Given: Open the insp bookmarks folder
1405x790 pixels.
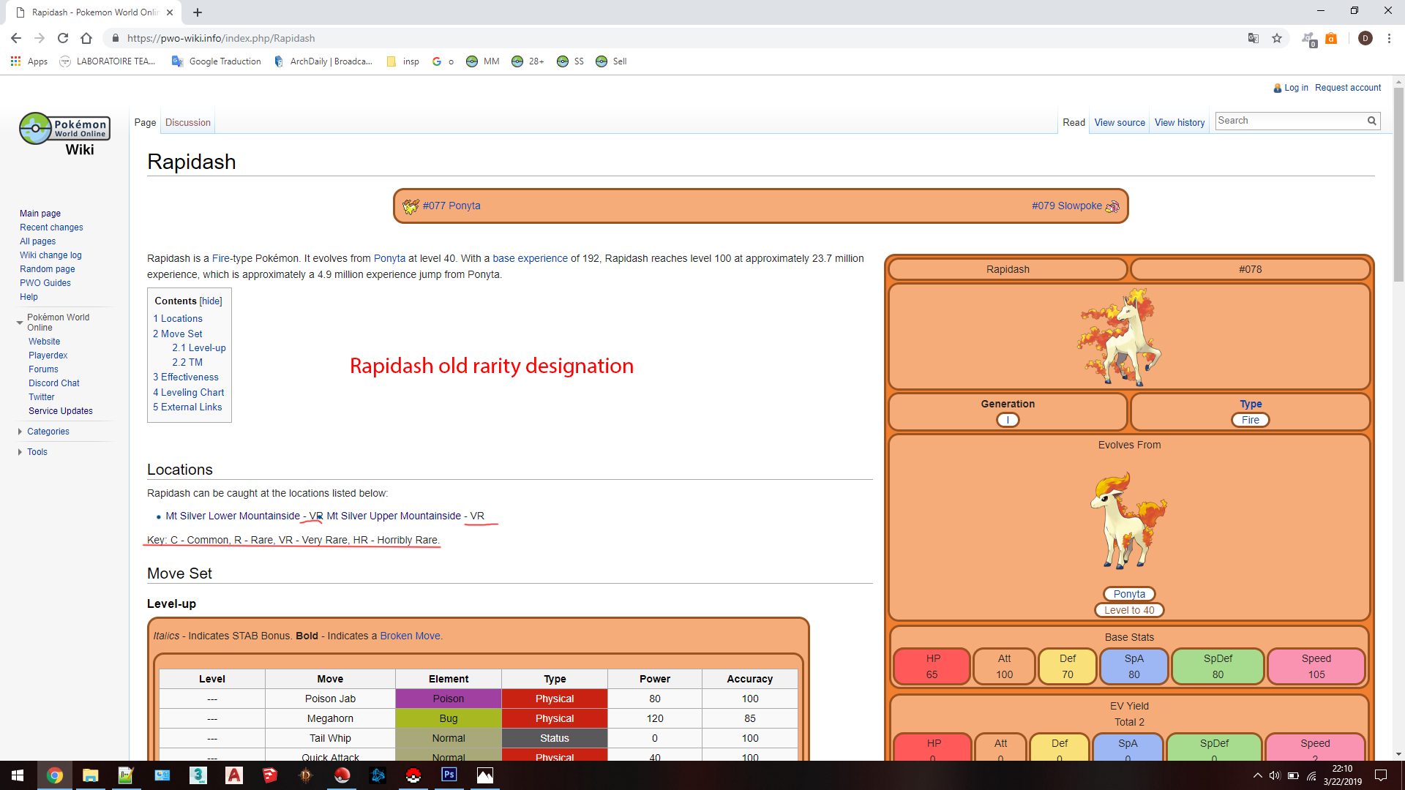Looking at the screenshot, I should tap(403, 61).
